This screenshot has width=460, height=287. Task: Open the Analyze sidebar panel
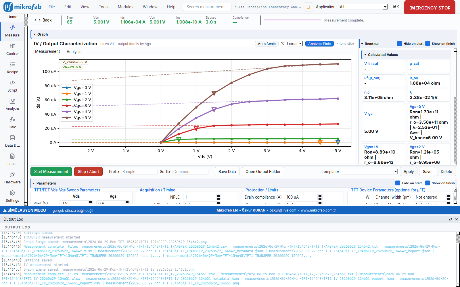(x=12, y=105)
